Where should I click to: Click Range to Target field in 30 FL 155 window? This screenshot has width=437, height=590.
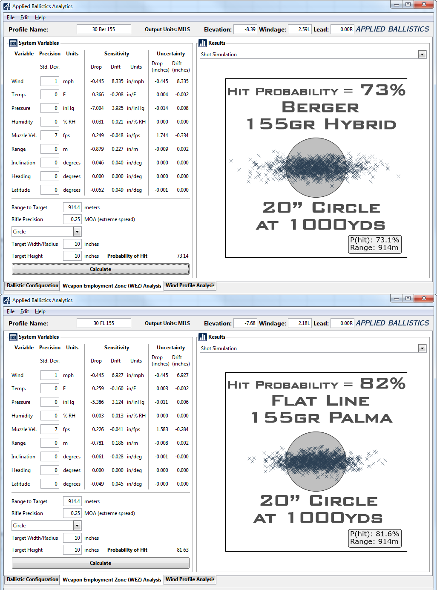coord(72,501)
